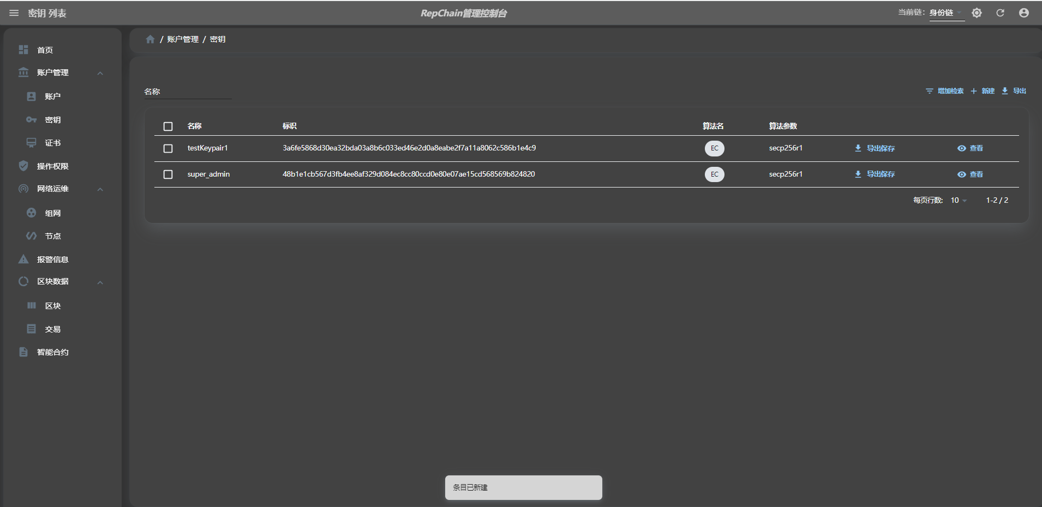Check the super_admin row checkbox
Image resolution: width=1042 pixels, height=507 pixels.
click(x=168, y=174)
